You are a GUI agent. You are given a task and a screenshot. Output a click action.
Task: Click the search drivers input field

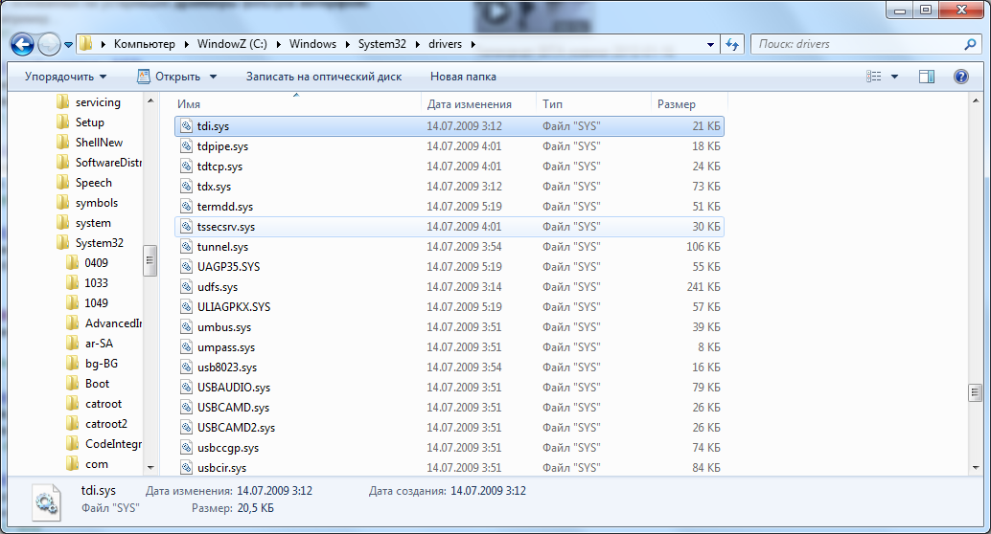click(x=857, y=44)
